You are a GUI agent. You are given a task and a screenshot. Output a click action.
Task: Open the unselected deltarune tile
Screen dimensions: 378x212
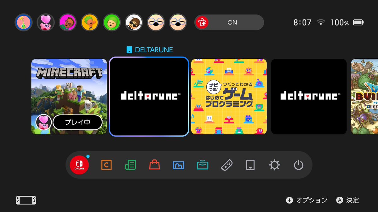309,96
